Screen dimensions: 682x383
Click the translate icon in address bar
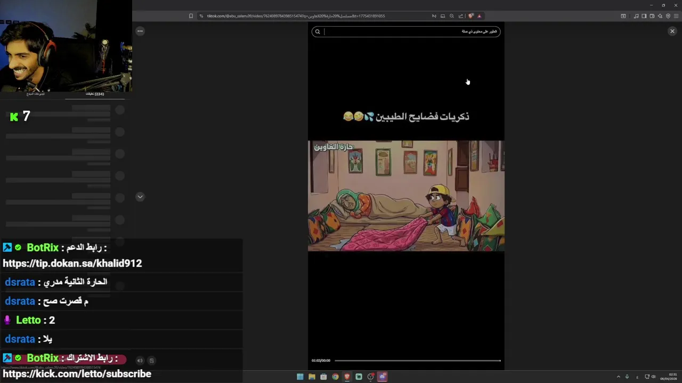click(x=434, y=16)
